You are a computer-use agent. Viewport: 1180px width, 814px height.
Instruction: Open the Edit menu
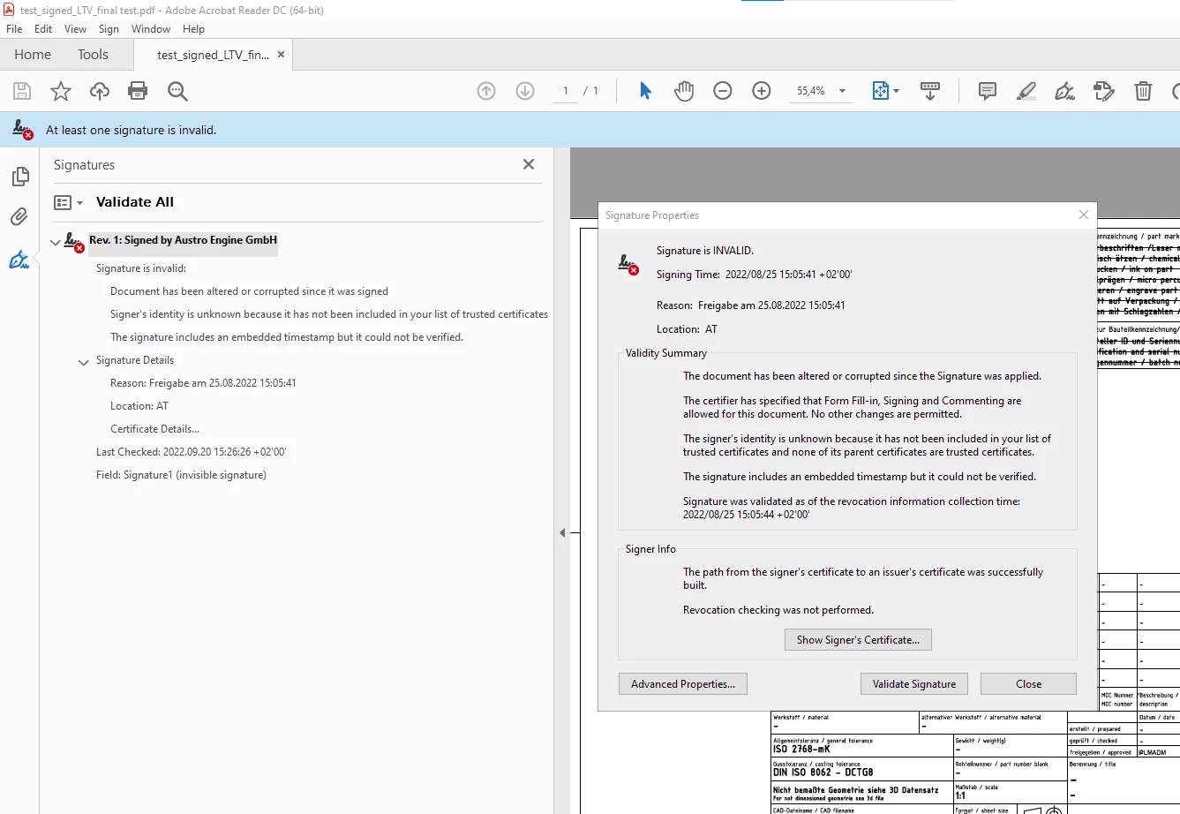click(x=43, y=29)
